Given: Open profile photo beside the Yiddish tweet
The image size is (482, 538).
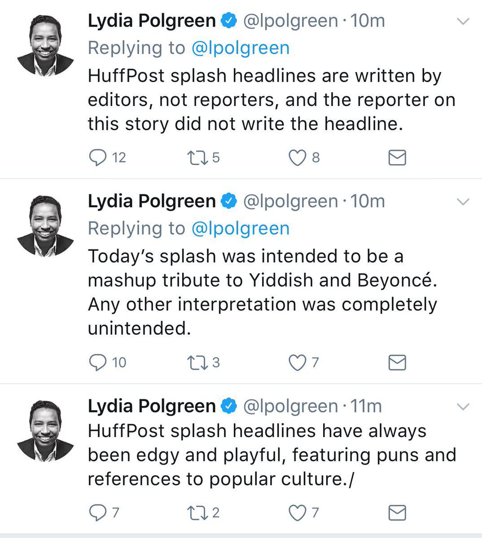Looking at the screenshot, I should coord(45,226).
